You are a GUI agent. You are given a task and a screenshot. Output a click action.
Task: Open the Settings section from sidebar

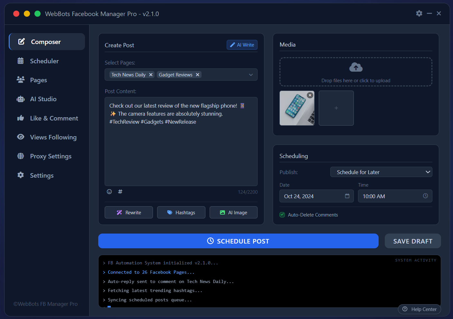[x=20, y=175]
